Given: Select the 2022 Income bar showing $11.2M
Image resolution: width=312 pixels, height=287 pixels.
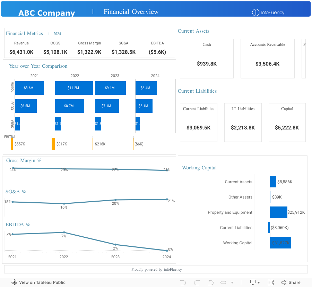Looking at the screenshot, I should (x=74, y=88).
